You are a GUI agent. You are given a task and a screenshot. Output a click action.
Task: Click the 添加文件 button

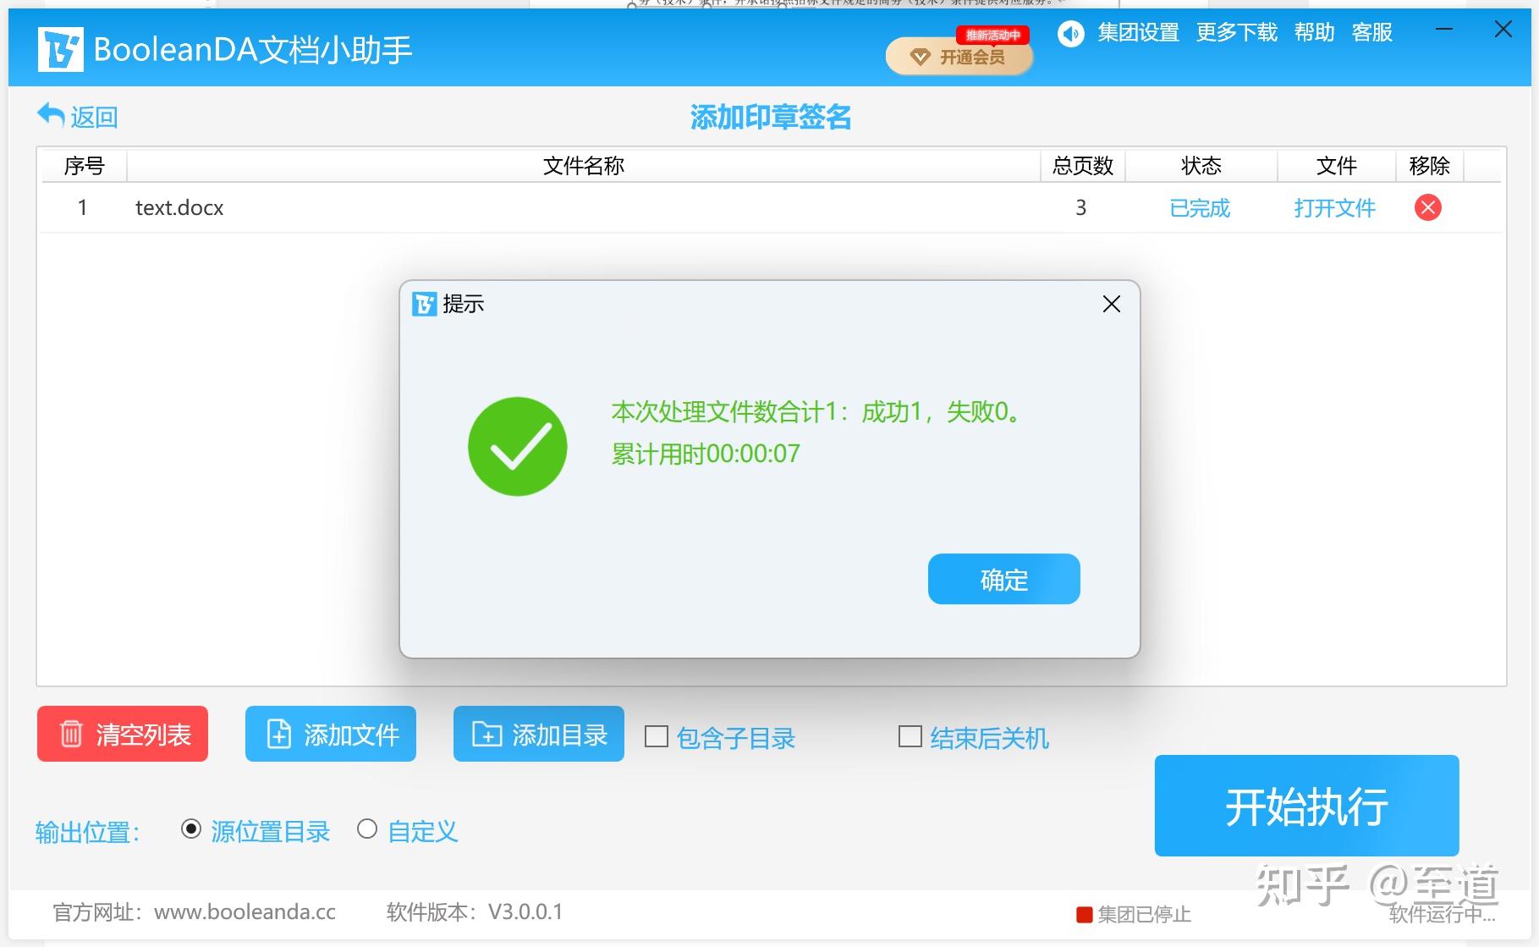331,734
